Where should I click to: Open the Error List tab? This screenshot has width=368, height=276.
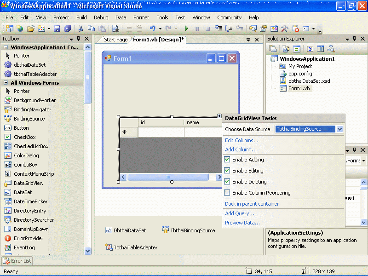pos(17,261)
